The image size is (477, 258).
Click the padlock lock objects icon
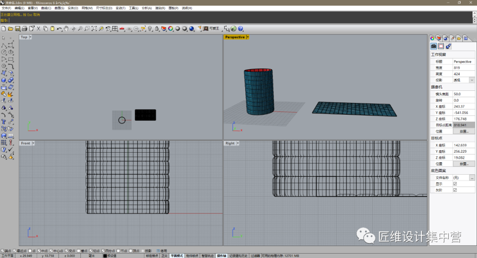(x=157, y=29)
